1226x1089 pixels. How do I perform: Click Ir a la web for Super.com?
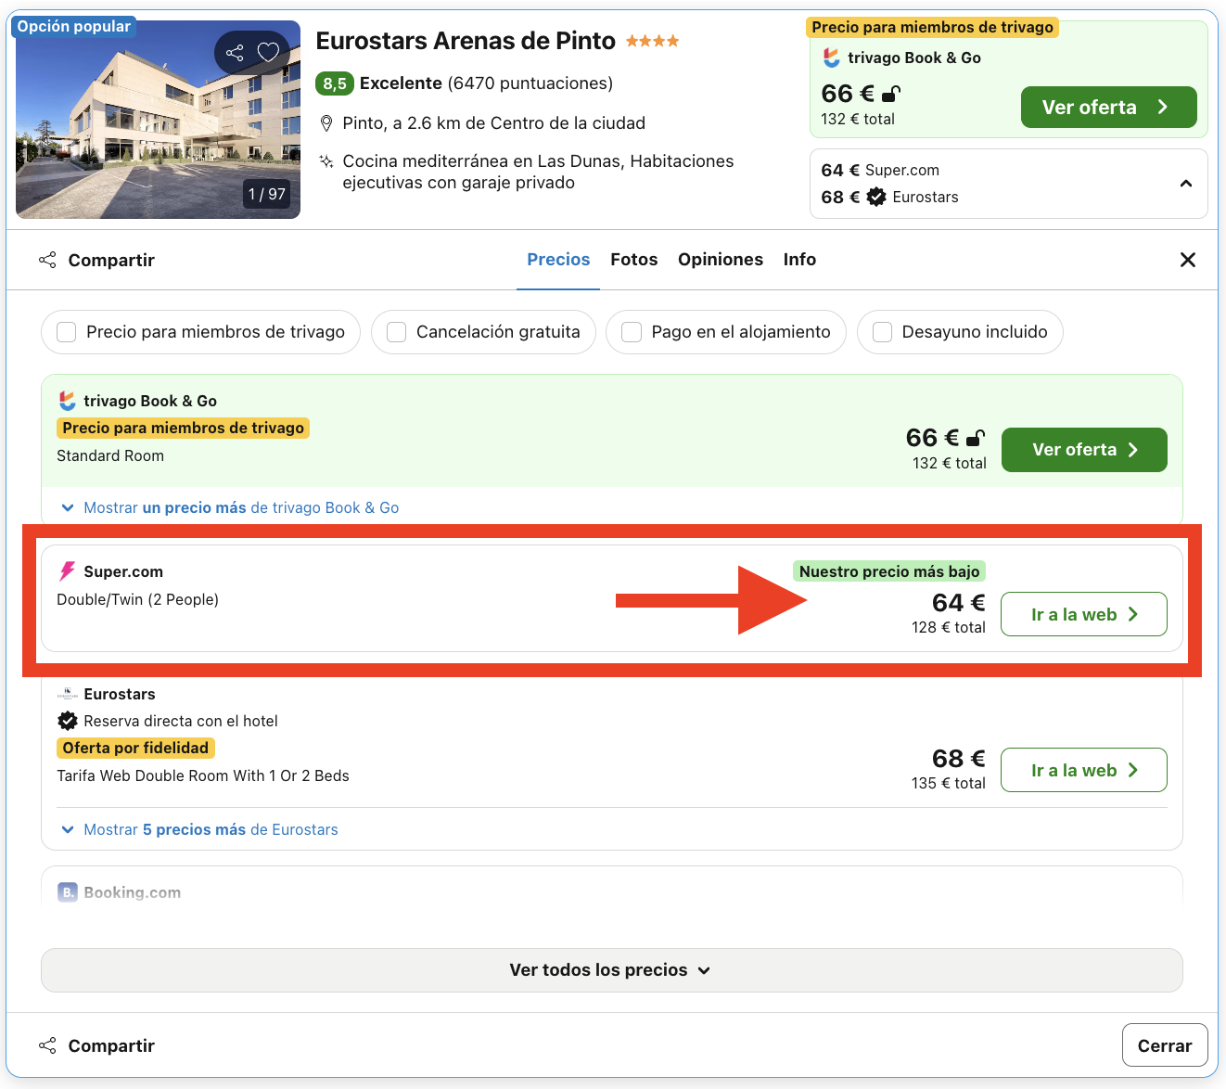coord(1084,614)
